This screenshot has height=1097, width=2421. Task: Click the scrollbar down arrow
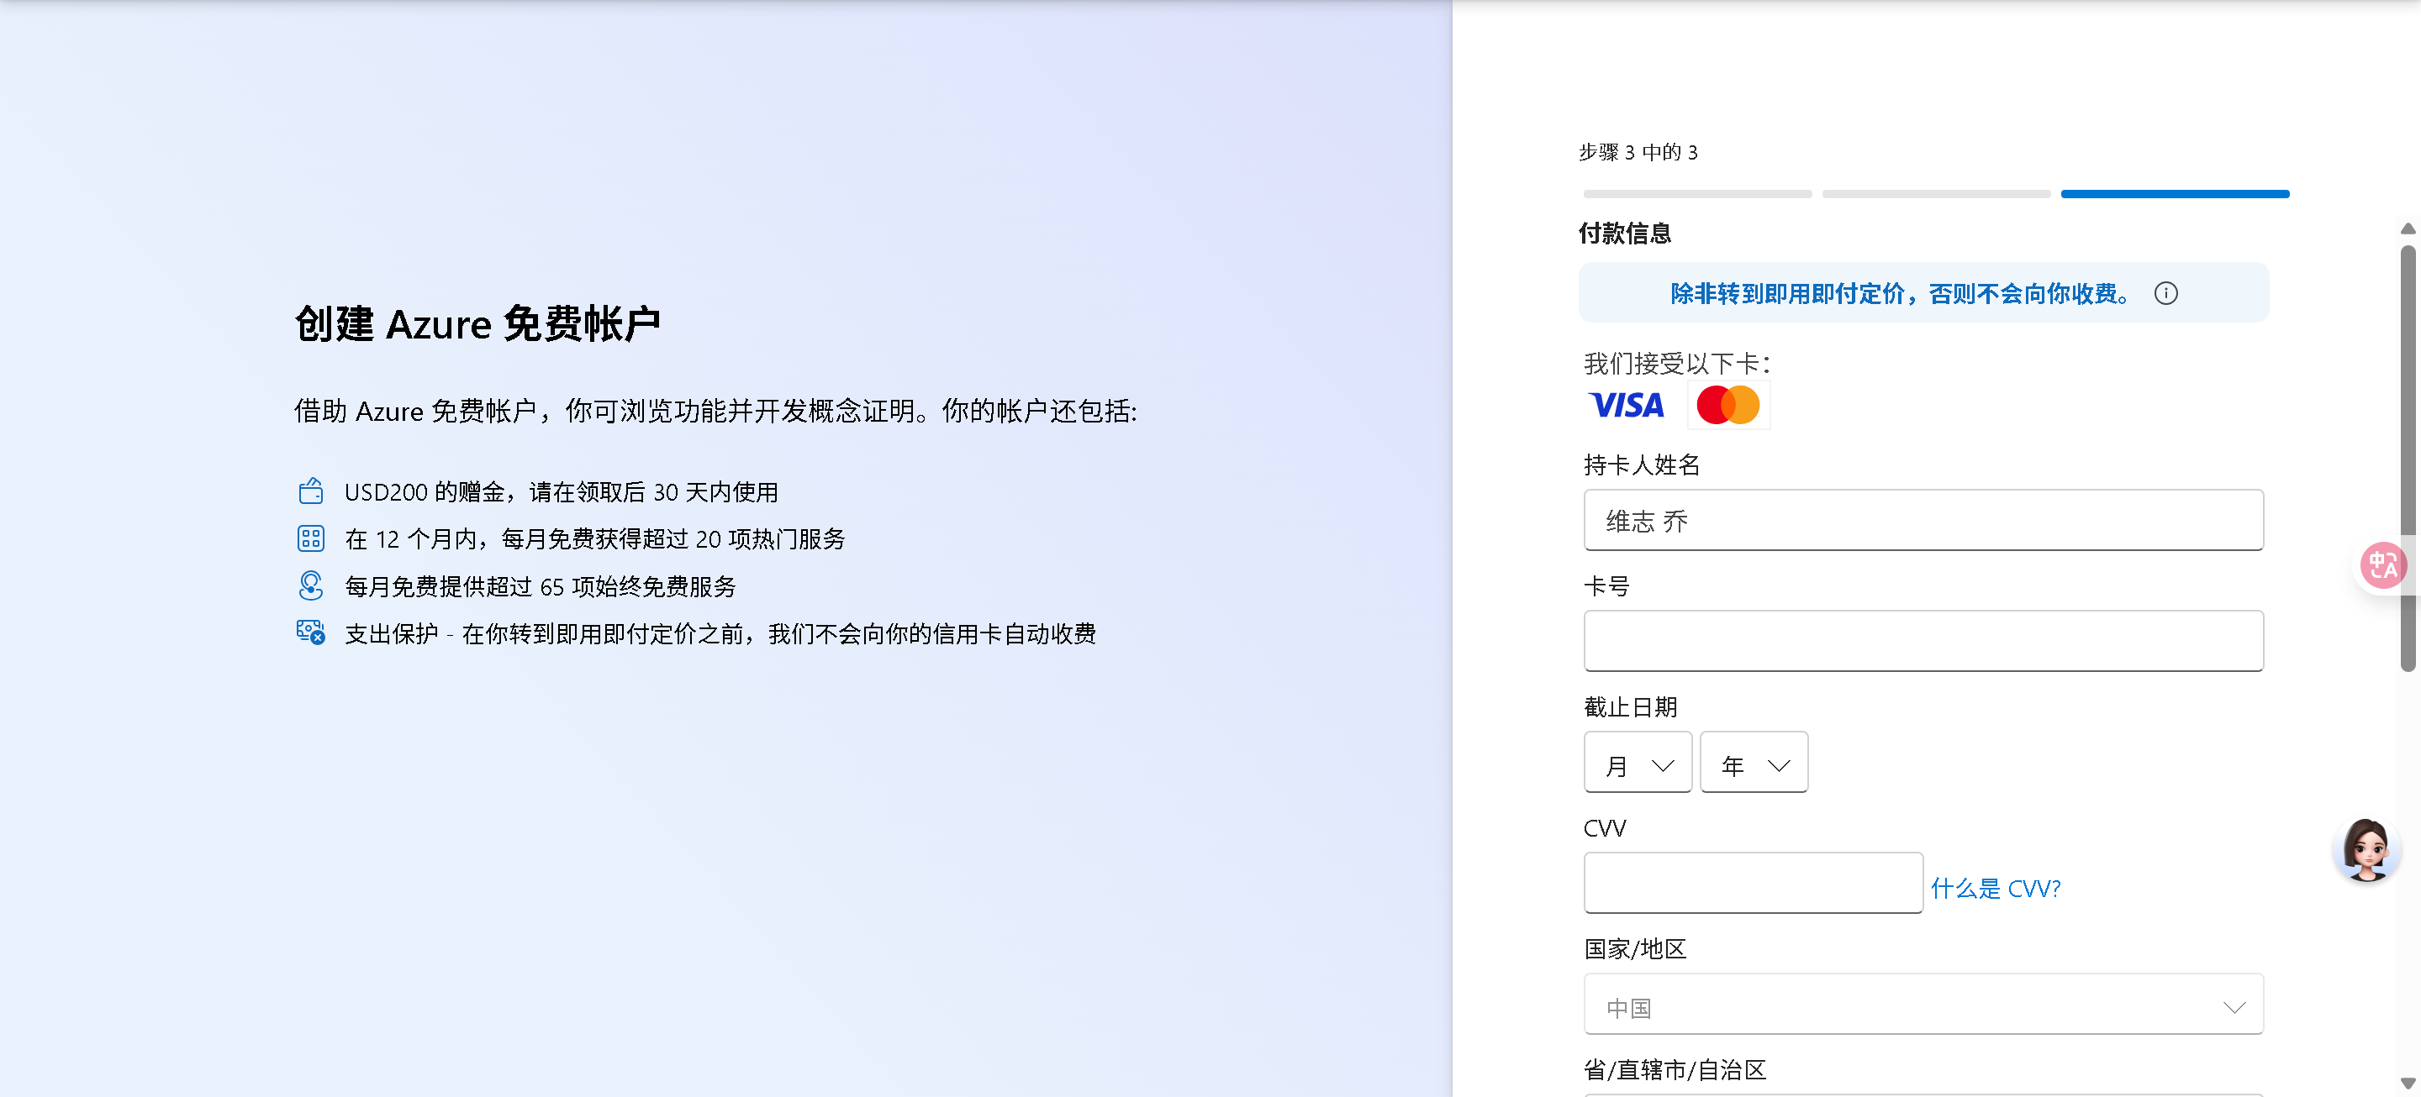(x=2407, y=1082)
